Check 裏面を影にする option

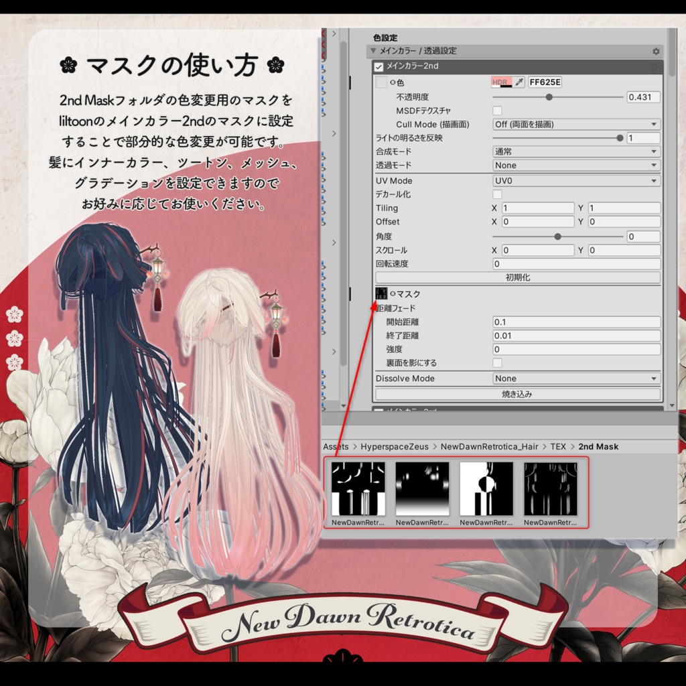tap(497, 362)
